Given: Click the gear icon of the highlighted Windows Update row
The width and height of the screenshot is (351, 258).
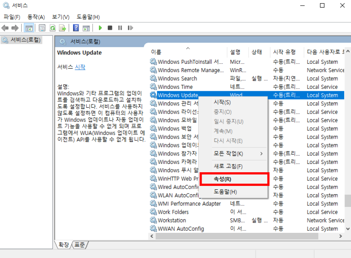Looking at the screenshot, I should coord(153,95).
